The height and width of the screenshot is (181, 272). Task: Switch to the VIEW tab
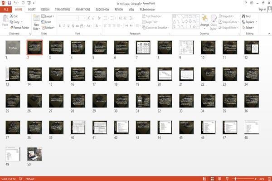[131, 10]
